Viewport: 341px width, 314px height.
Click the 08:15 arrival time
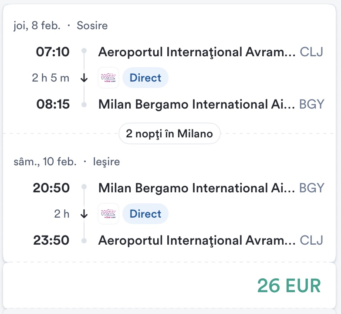[x=53, y=105]
